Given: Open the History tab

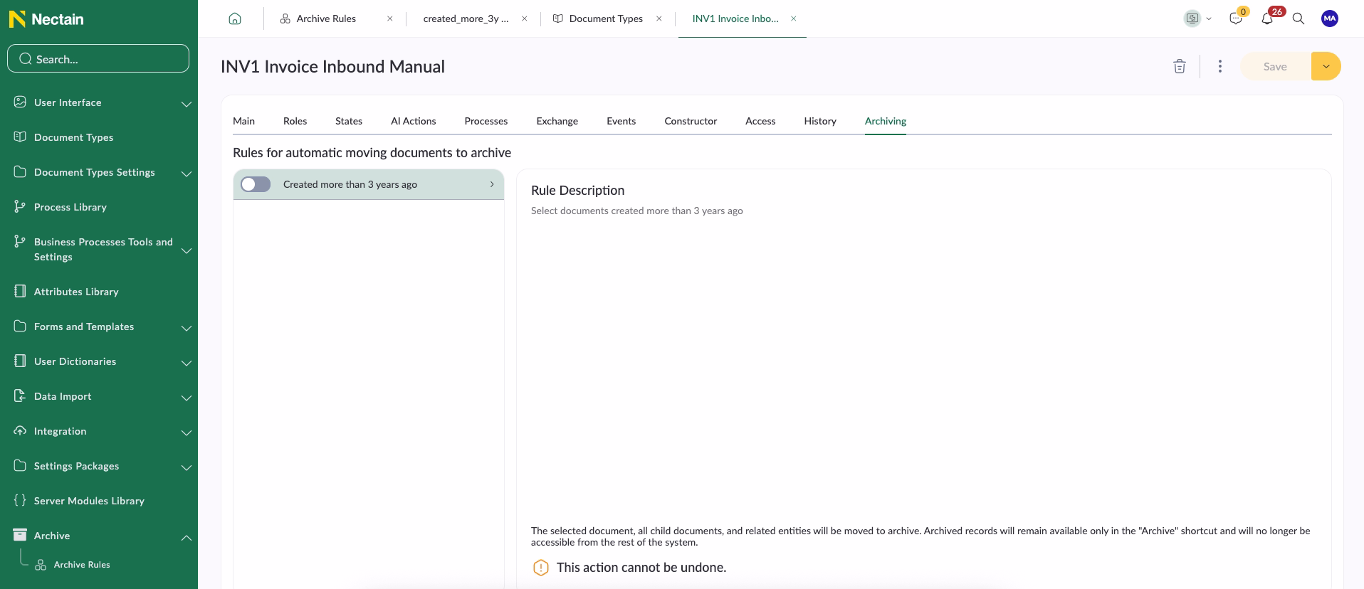Looking at the screenshot, I should tap(820, 121).
